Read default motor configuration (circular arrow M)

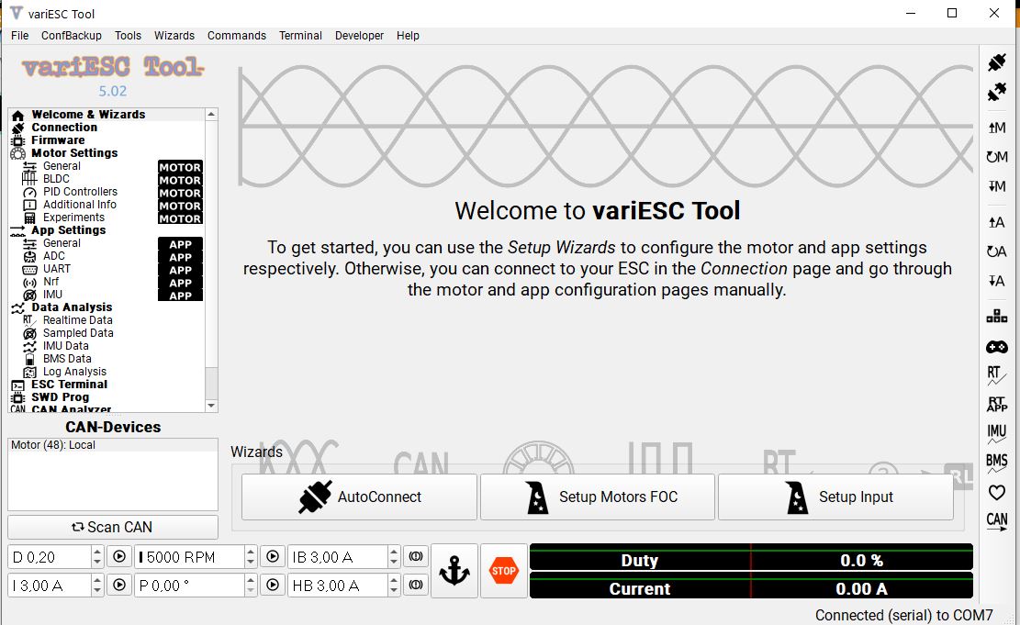coord(996,157)
